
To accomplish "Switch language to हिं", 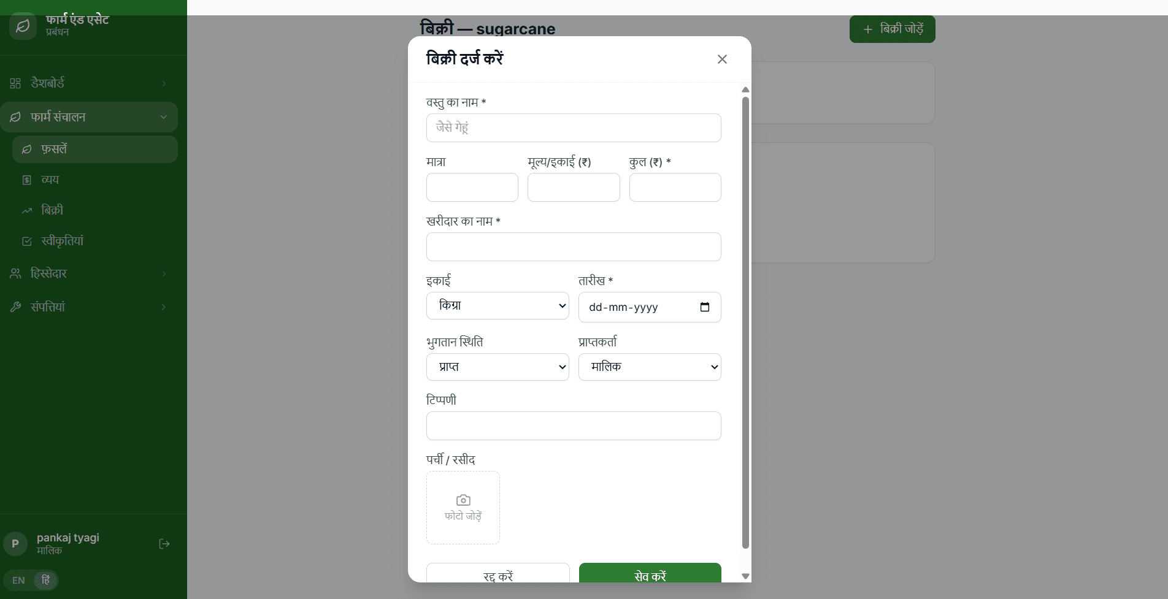I will coord(45,580).
